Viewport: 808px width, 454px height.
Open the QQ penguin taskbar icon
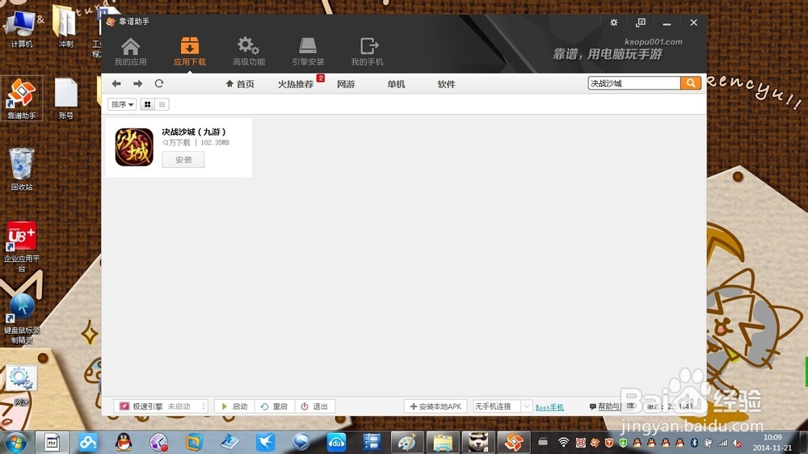click(x=123, y=442)
